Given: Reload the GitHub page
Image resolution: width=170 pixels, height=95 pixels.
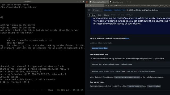Looking at the screenshot, I should [94, 6].
